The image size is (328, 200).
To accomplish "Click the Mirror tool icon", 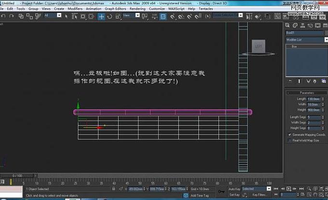I will pyautogui.click(x=249, y=16).
